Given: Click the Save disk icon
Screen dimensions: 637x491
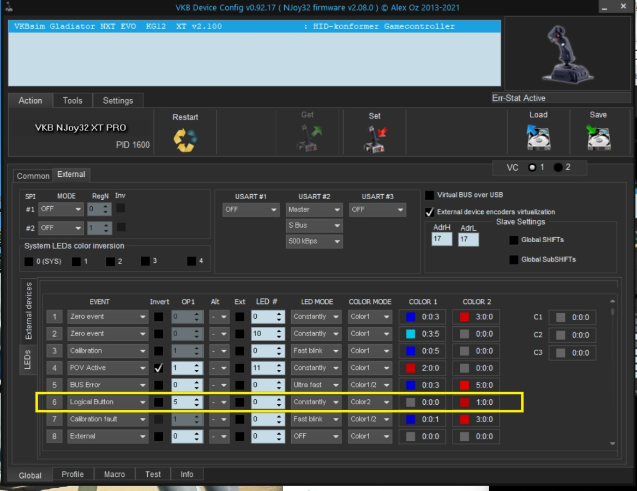Looking at the screenshot, I should (x=598, y=138).
